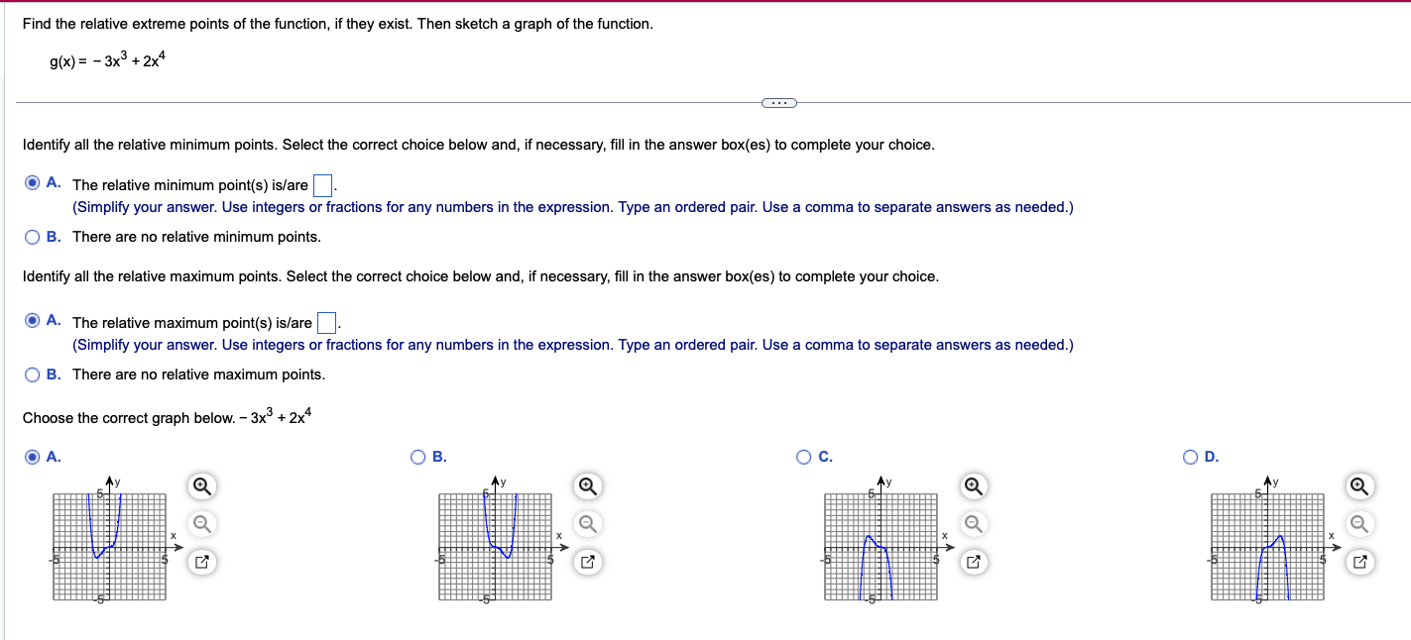Click the zoom-in magnifier beside graph B

tap(587, 487)
